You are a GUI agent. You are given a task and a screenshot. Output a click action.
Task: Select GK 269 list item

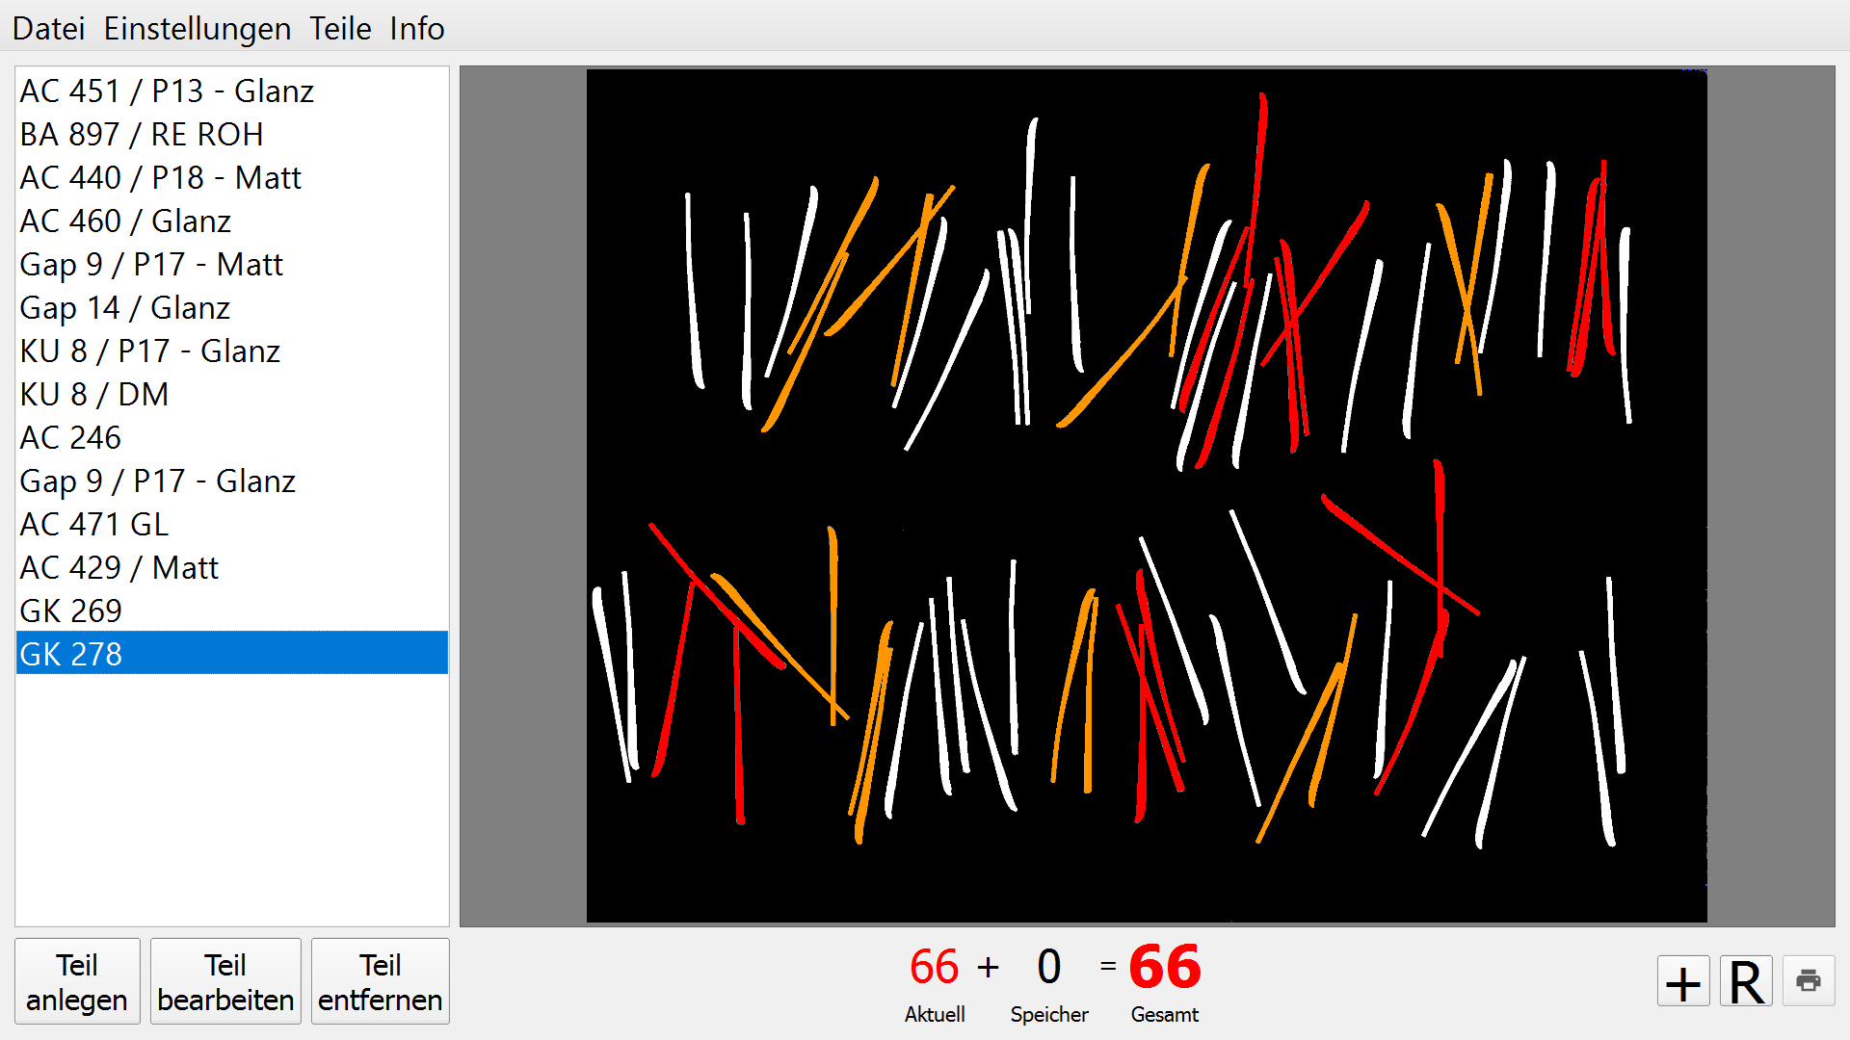pos(232,611)
